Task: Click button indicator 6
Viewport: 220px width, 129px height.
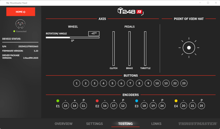Action: [x=121, y=83]
